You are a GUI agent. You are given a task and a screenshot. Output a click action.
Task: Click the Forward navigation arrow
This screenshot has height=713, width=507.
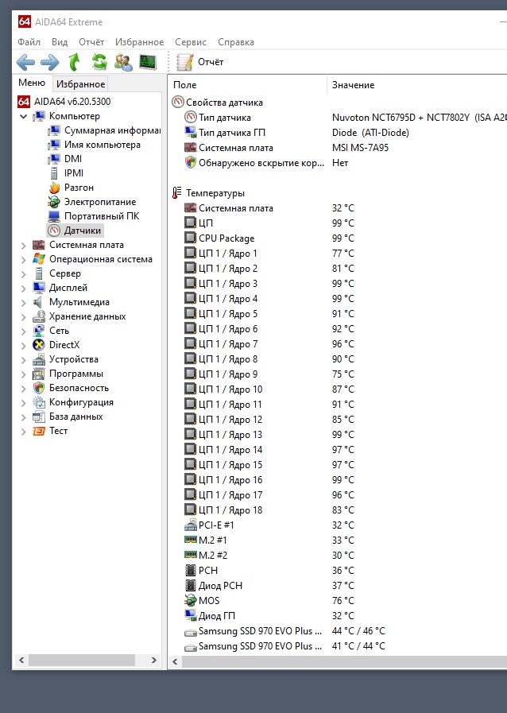point(49,62)
